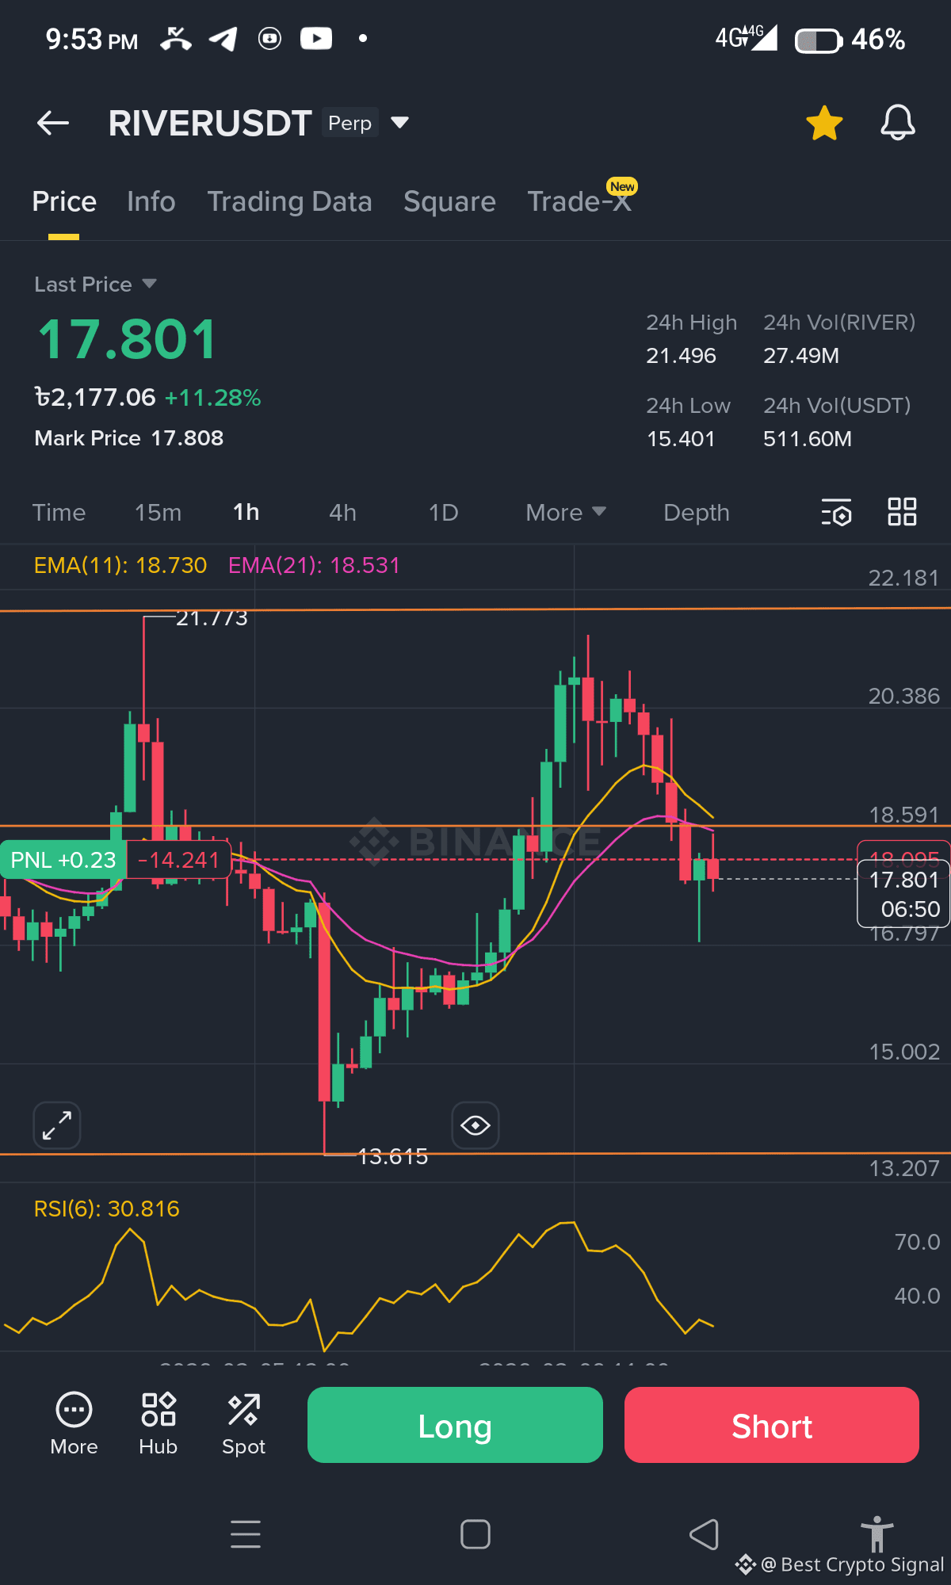Tap the battery indicator showing 46%
The image size is (951, 1585).
pos(850,40)
